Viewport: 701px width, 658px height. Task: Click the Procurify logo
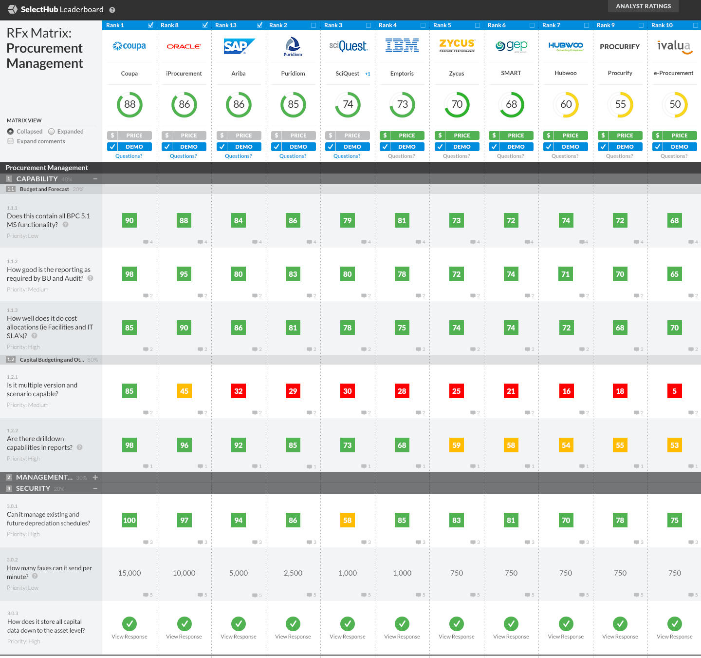pyautogui.click(x=620, y=46)
